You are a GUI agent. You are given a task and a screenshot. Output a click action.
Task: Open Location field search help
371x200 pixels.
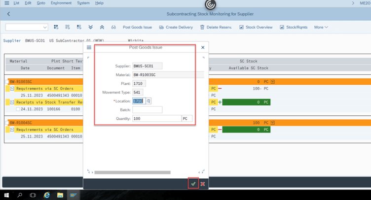[148, 101]
